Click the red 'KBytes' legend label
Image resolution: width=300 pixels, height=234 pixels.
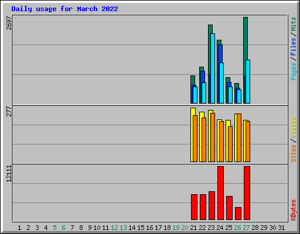pos(294,210)
